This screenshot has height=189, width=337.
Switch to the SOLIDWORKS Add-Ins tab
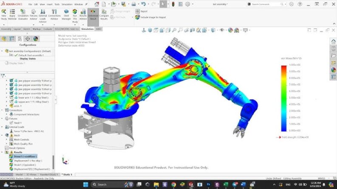pyautogui.click(x=67, y=29)
